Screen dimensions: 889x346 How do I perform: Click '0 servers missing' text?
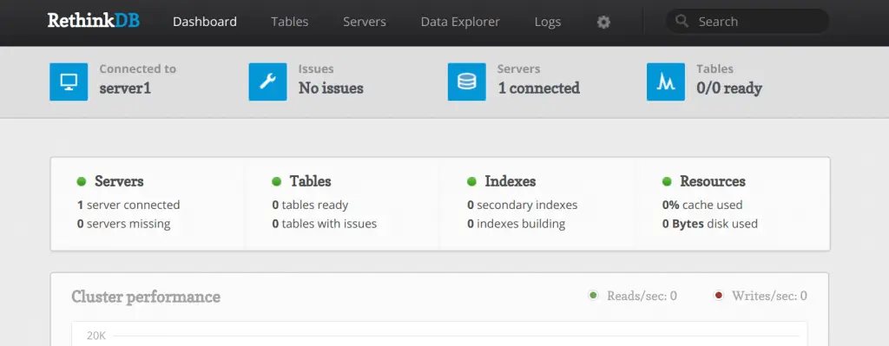pos(123,224)
